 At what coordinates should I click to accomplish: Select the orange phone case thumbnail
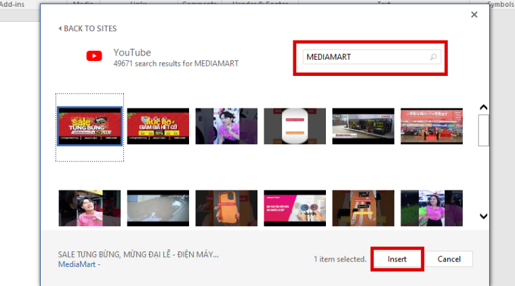(226, 208)
